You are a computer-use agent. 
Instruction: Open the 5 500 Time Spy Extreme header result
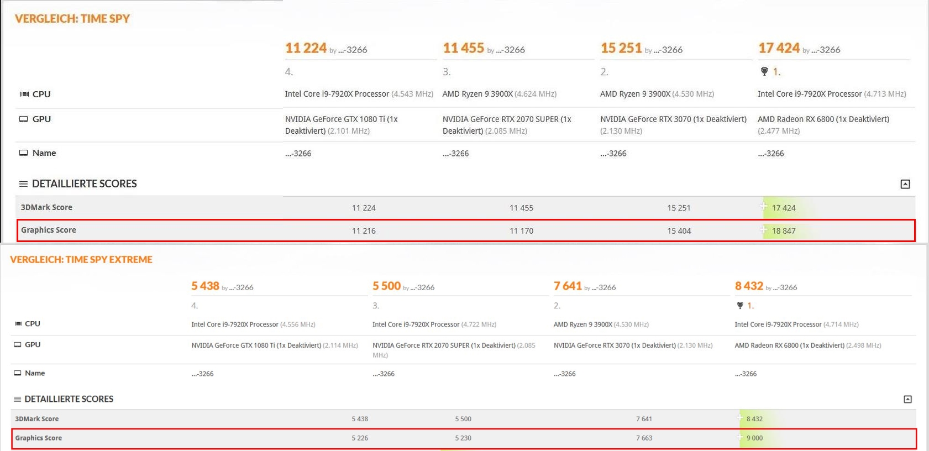[386, 286]
